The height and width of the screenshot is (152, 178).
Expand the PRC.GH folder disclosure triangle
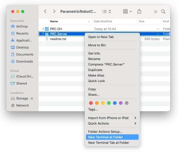[43, 29]
